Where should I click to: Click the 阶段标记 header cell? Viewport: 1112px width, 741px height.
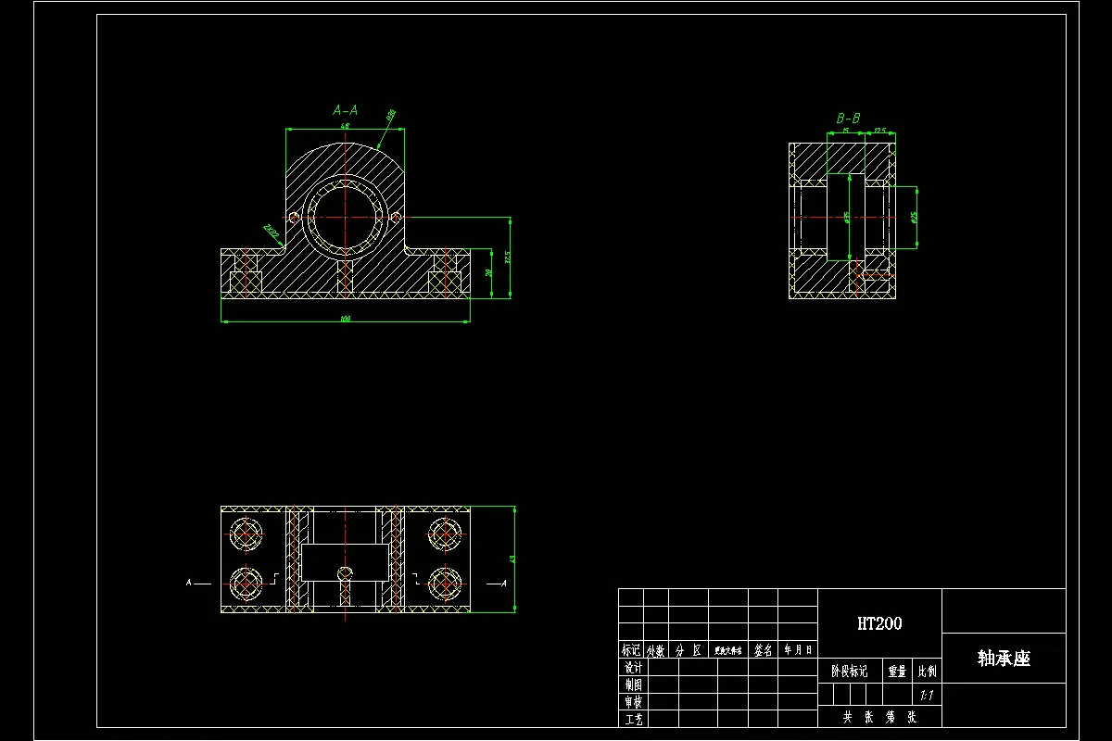pos(849,672)
